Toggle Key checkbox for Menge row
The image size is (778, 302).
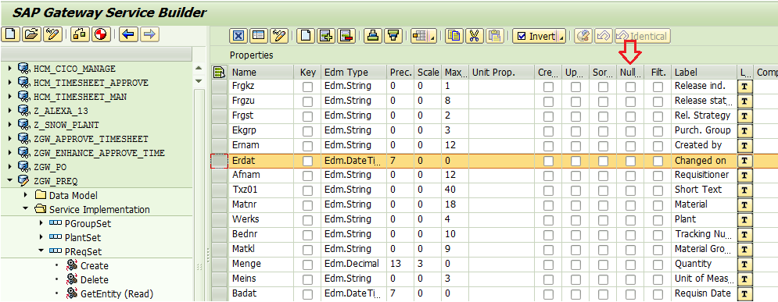pyautogui.click(x=307, y=265)
